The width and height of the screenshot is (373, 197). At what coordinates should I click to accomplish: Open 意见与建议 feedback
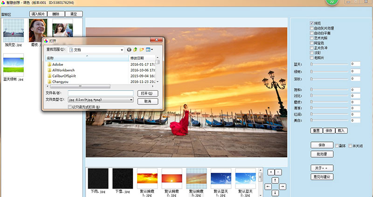322,177
